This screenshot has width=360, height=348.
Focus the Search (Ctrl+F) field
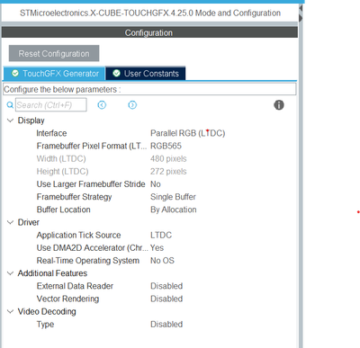point(51,105)
